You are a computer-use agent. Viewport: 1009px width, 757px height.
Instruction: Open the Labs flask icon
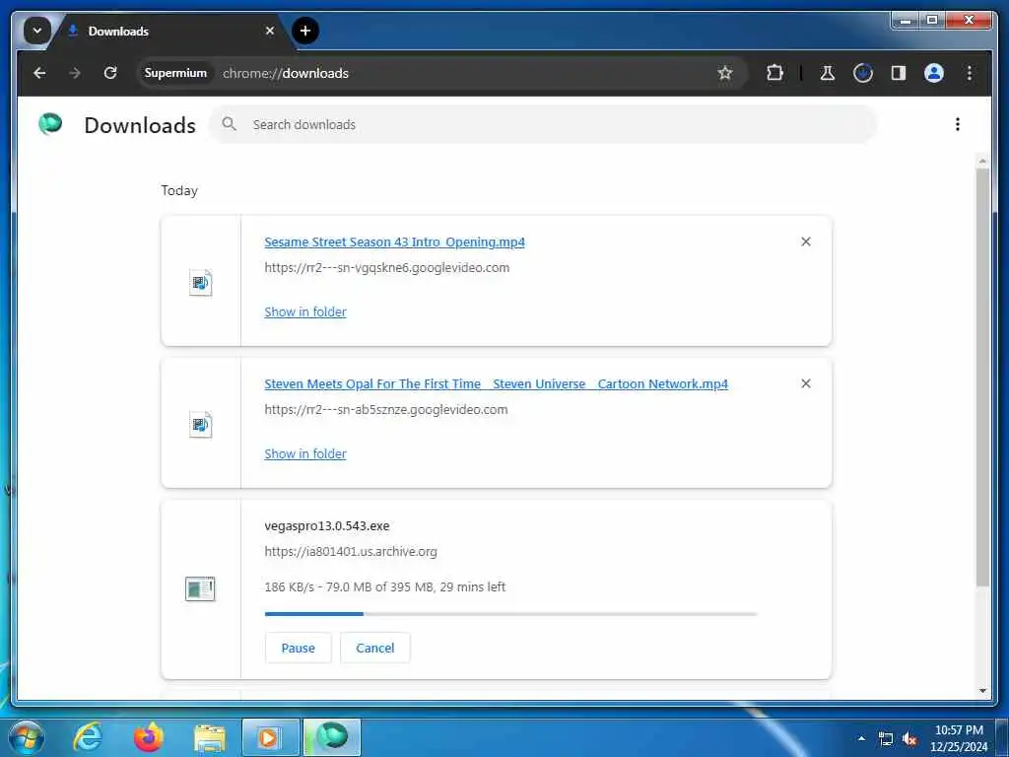[x=828, y=73]
